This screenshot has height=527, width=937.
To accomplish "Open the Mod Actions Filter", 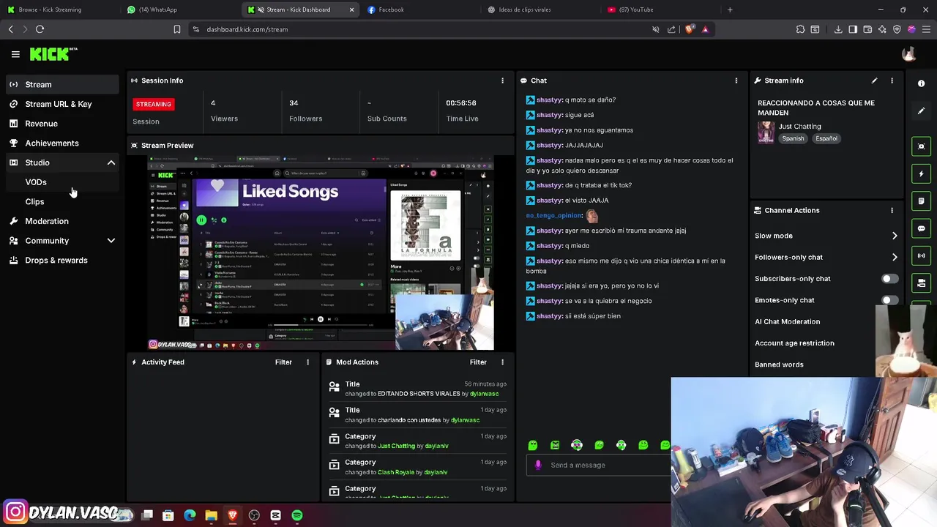I will point(478,362).
